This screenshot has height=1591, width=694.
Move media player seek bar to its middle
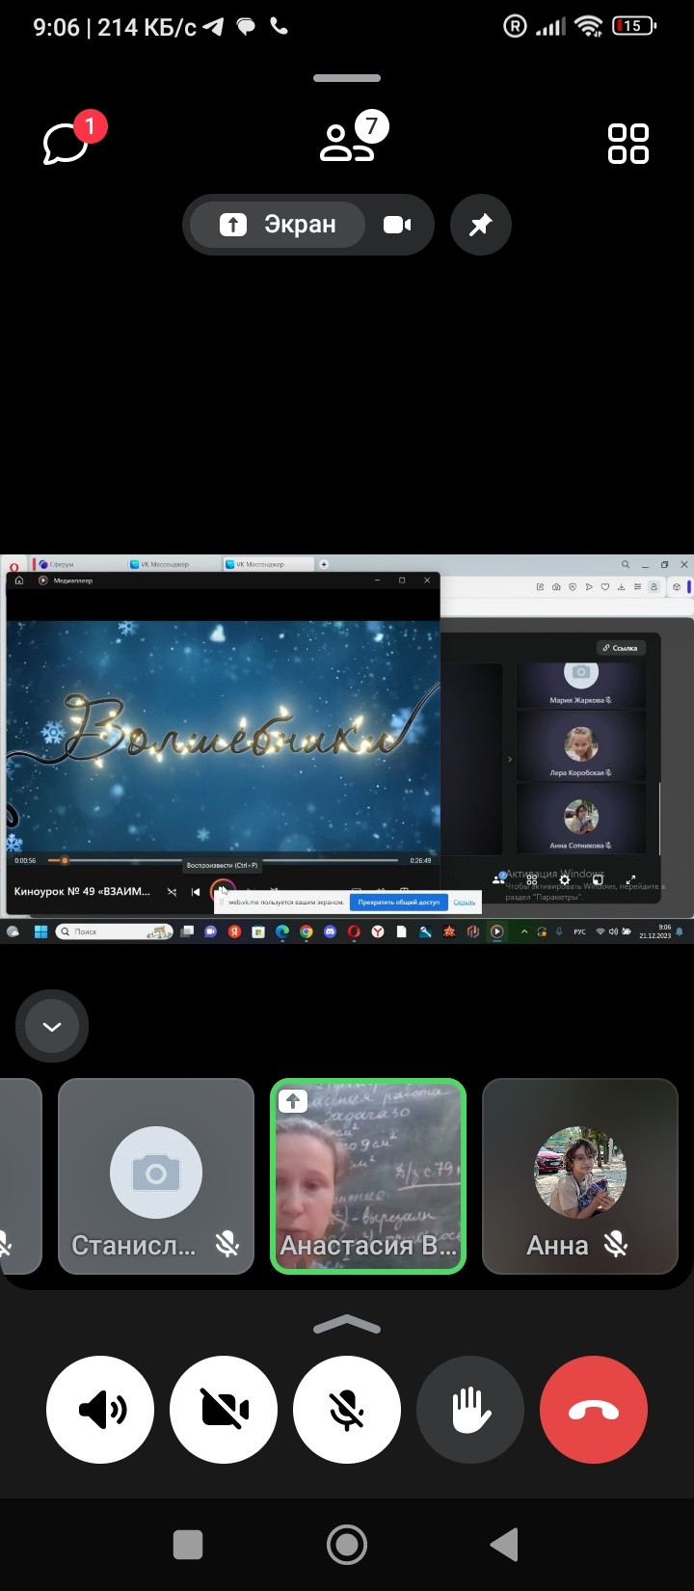[224, 860]
